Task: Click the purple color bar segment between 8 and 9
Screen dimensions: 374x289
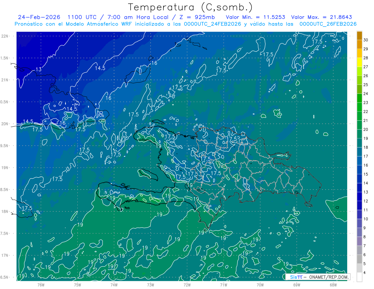Action: tap(359, 232)
